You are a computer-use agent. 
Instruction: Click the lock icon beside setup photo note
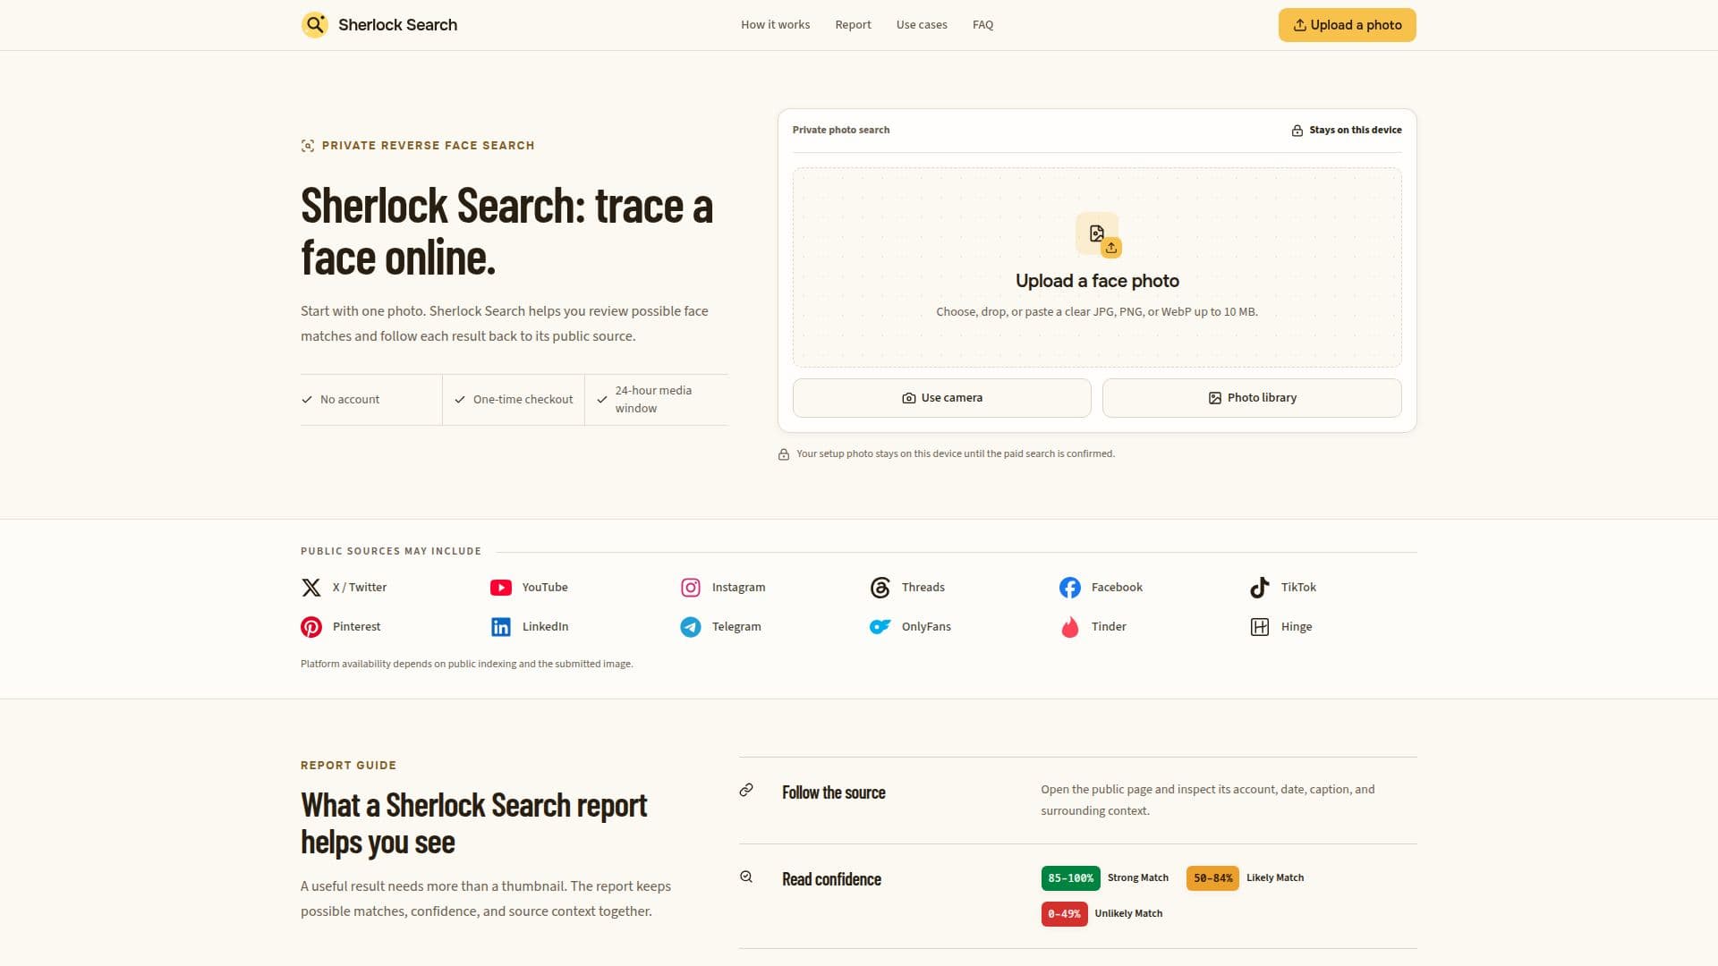(784, 454)
